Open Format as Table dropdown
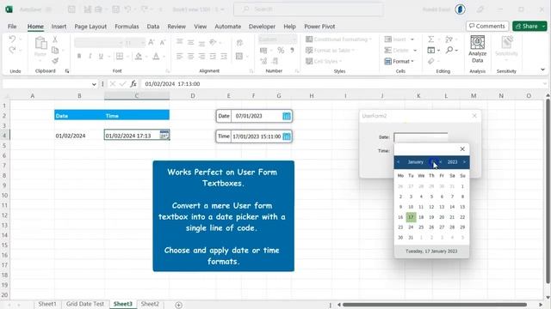Image resolution: width=551 pixels, height=309 pixels. (x=331, y=51)
